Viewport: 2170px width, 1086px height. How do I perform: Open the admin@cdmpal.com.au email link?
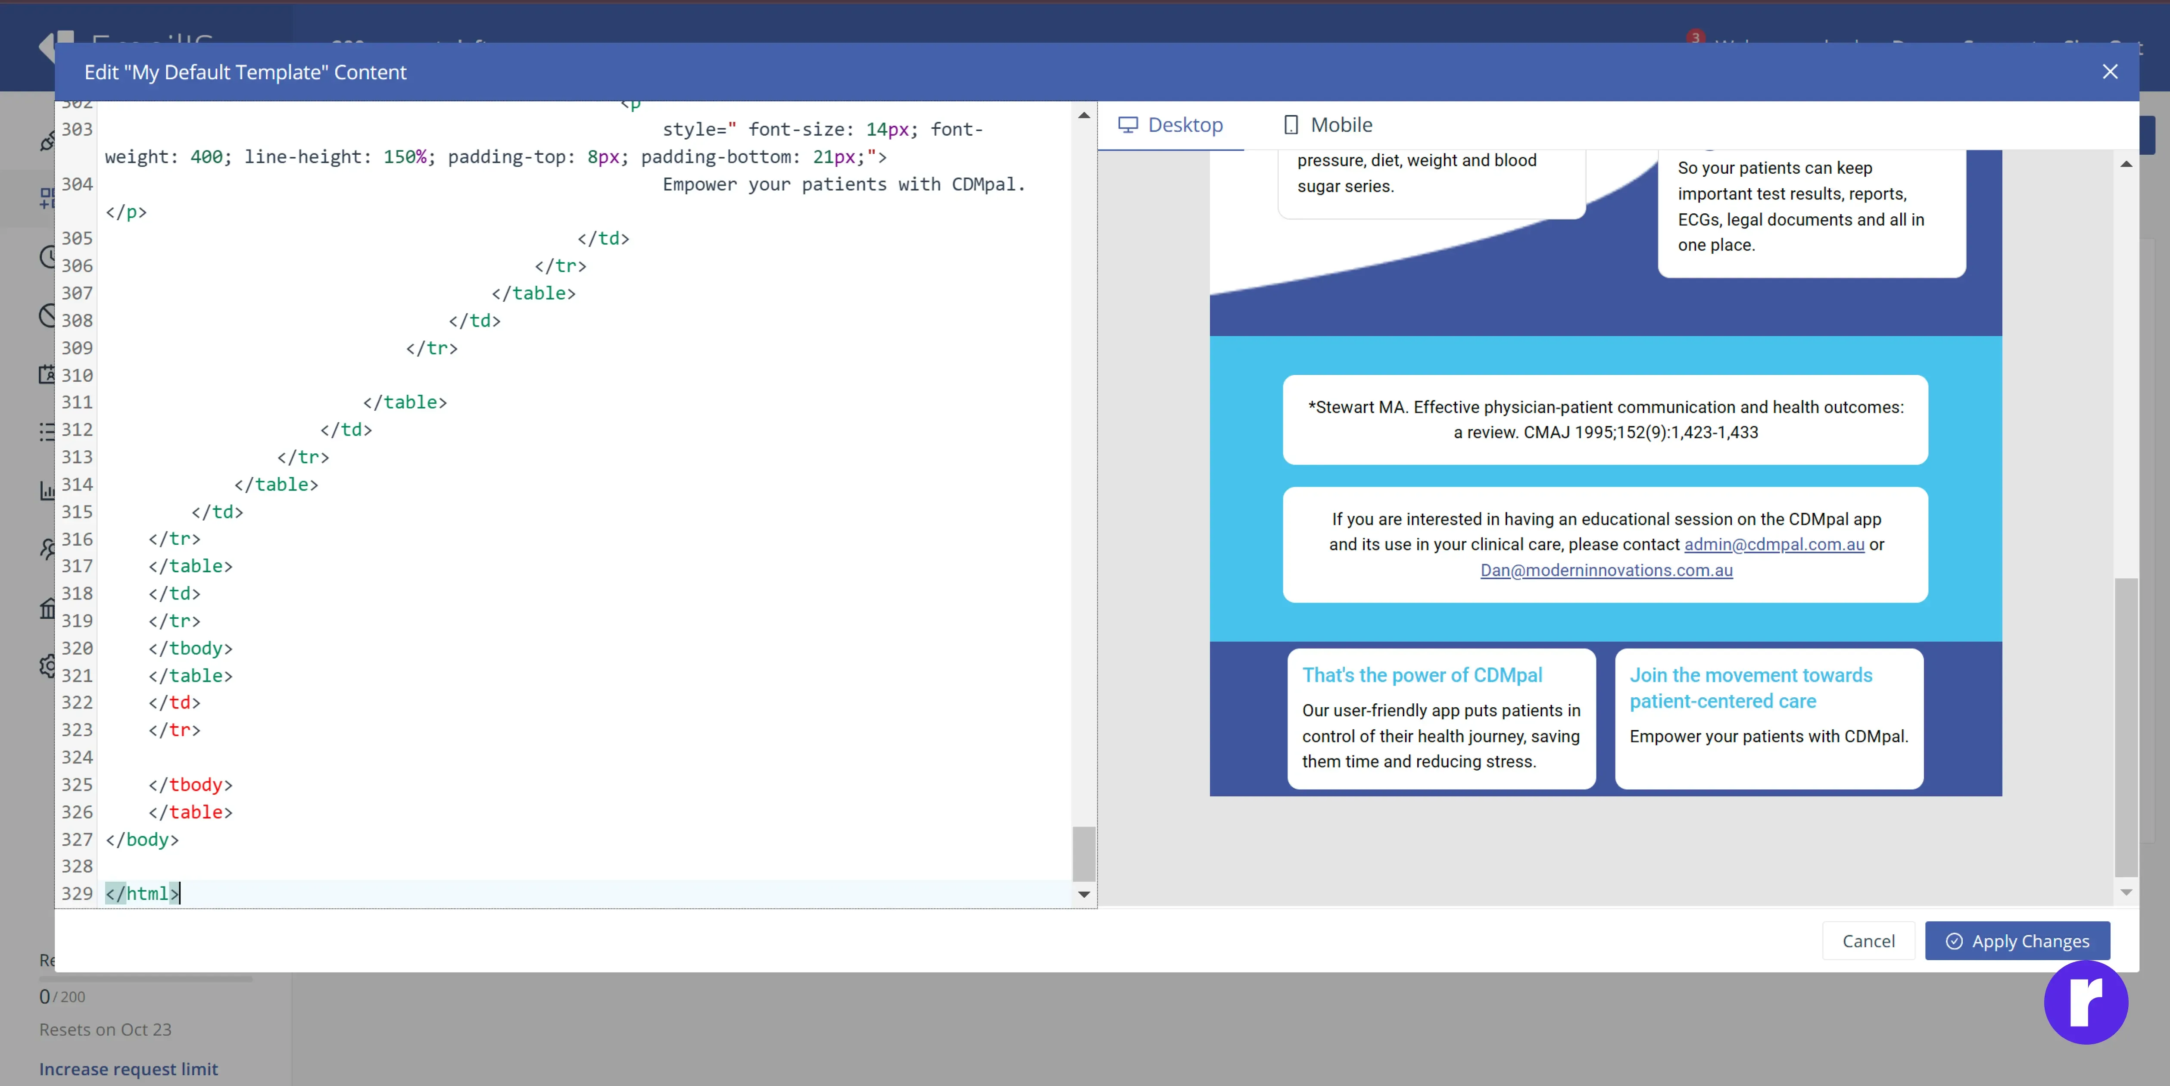pos(1773,544)
